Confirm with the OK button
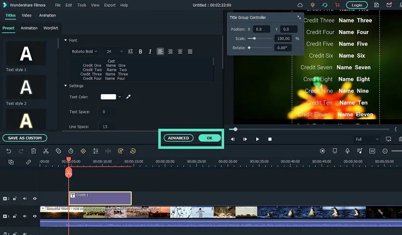 210,138
